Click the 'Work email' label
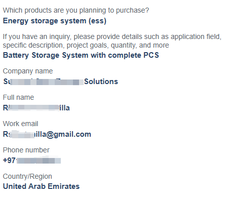Screen dimensions: 227x197 20,124
